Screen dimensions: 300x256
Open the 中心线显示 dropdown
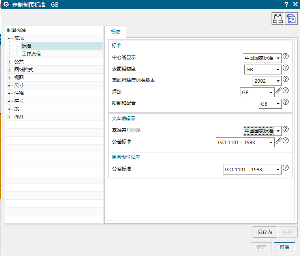click(262, 58)
